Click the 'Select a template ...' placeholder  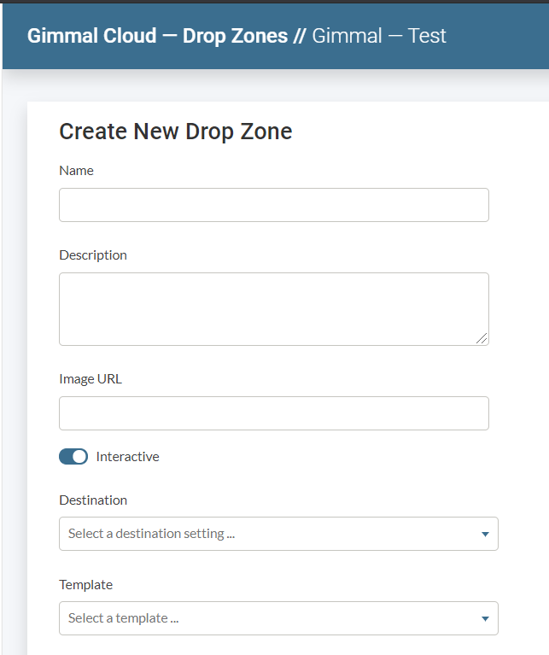(123, 618)
